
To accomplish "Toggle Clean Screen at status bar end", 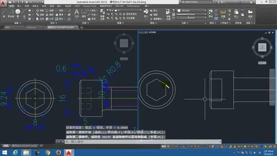I will [271, 146].
